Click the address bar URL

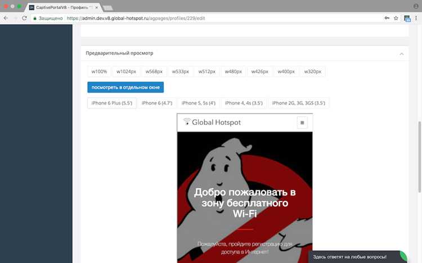[136, 19]
